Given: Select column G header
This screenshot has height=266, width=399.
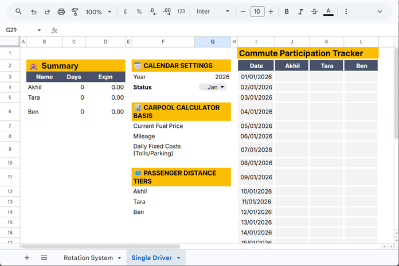Looking at the screenshot, I should tap(213, 42).
